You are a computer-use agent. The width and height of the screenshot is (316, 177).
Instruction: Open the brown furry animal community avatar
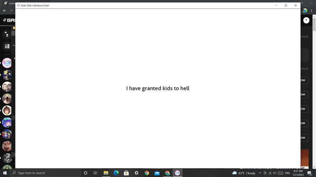(7, 146)
